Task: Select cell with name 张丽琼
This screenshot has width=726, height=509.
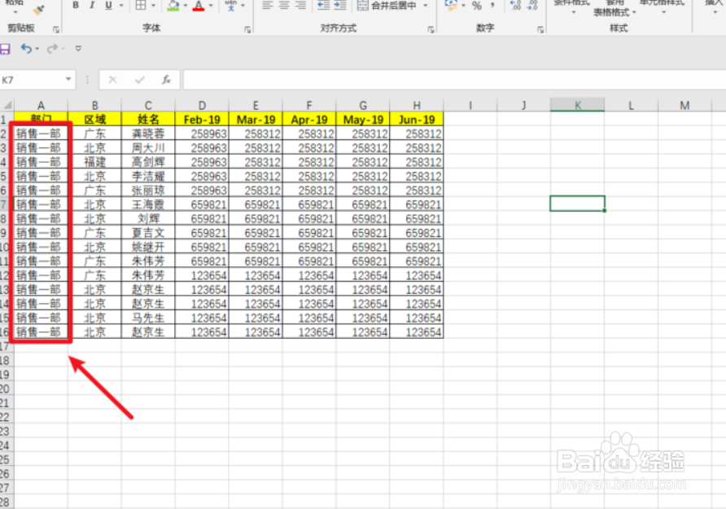Action: (x=148, y=191)
